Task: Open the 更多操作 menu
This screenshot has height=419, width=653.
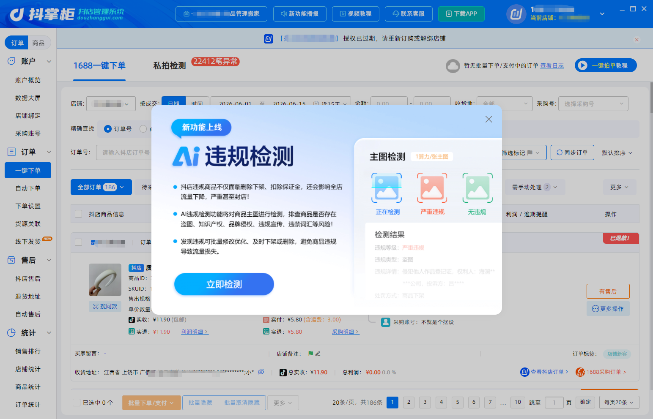Action: 608,309
